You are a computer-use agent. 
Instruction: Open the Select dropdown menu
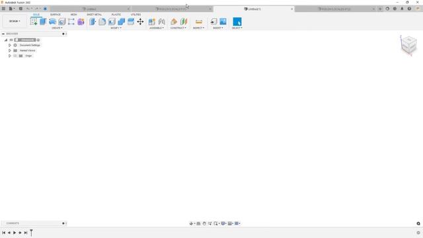[x=237, y=28]
